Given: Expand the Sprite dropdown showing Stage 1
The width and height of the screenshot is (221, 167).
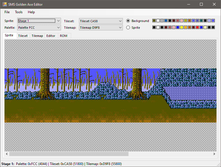Looking at the screenshot, I should [39, 21].
